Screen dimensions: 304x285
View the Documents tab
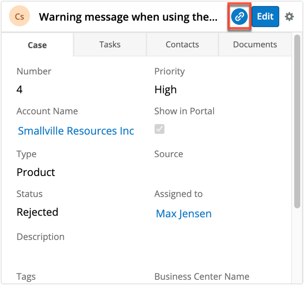(x=255, y=45)
